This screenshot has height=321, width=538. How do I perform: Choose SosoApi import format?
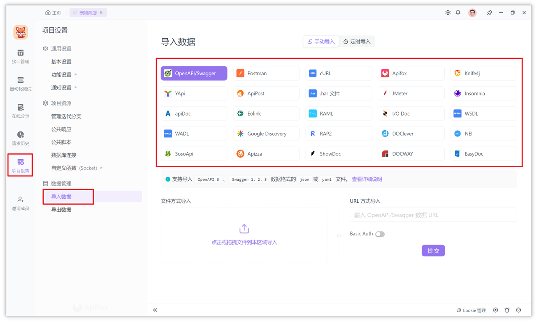(194, 154)
